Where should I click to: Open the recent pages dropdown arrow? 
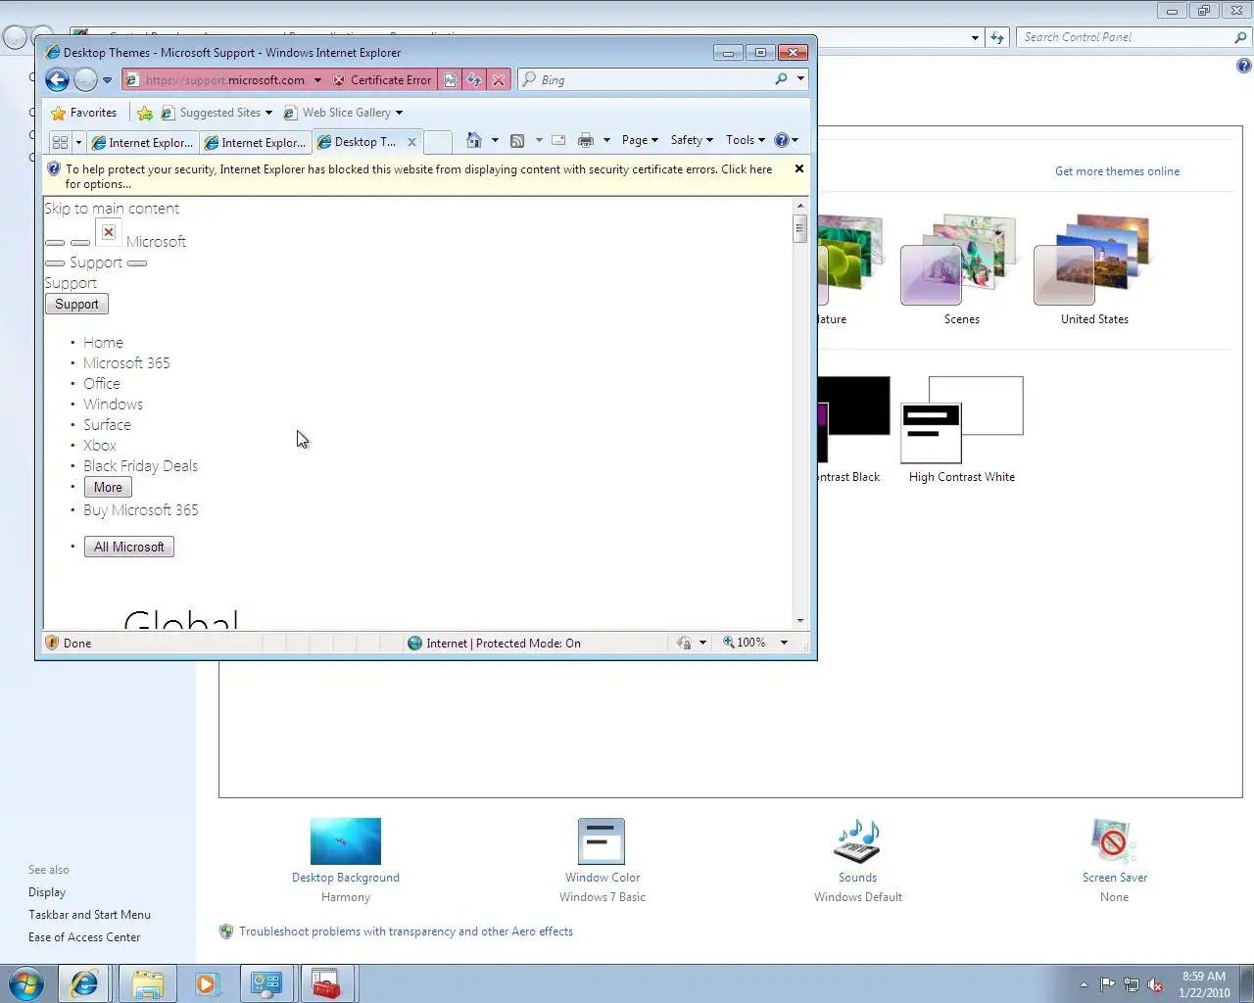pos(107,80)
